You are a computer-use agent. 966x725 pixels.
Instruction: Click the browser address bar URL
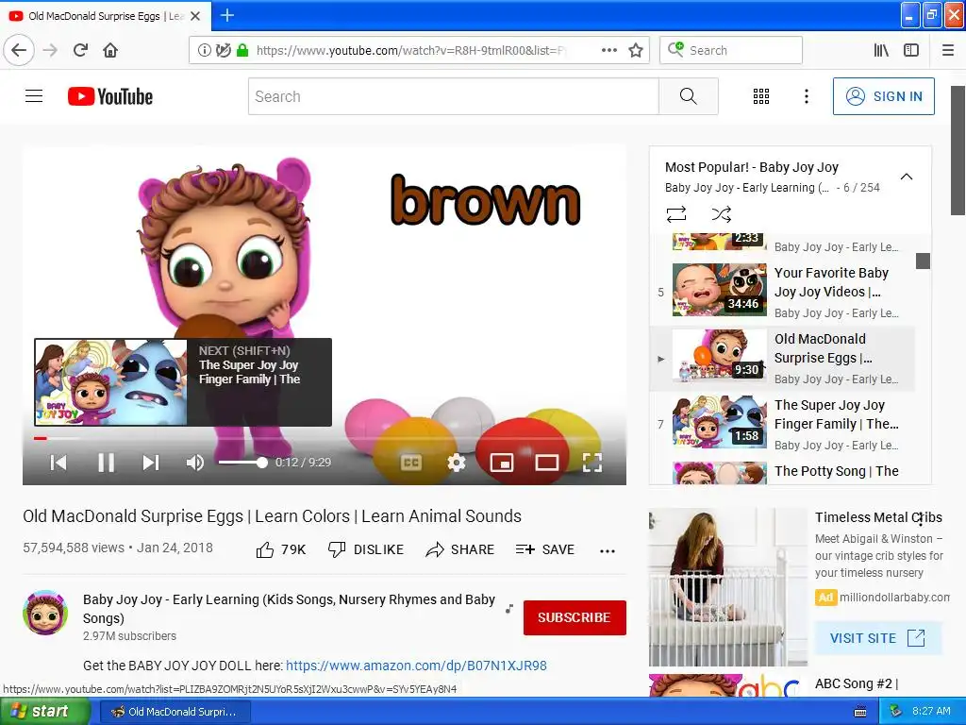409,50
